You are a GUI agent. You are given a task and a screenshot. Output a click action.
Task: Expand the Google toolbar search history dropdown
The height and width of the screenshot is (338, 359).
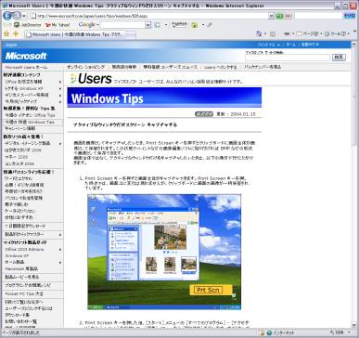[148, 25]
